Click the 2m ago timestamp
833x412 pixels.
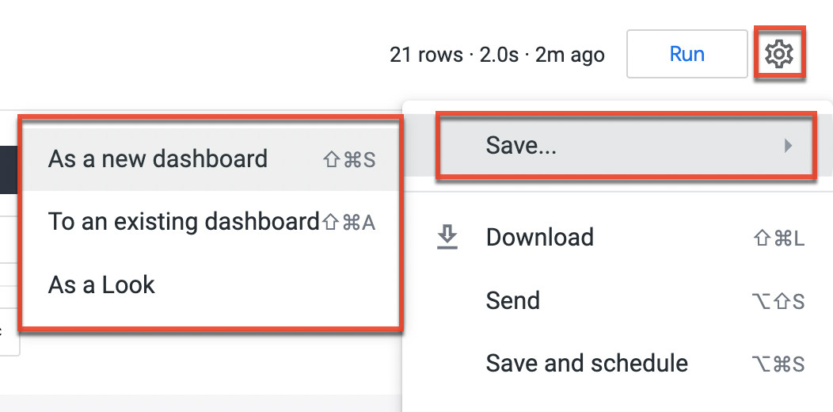[x=570, y=55]
